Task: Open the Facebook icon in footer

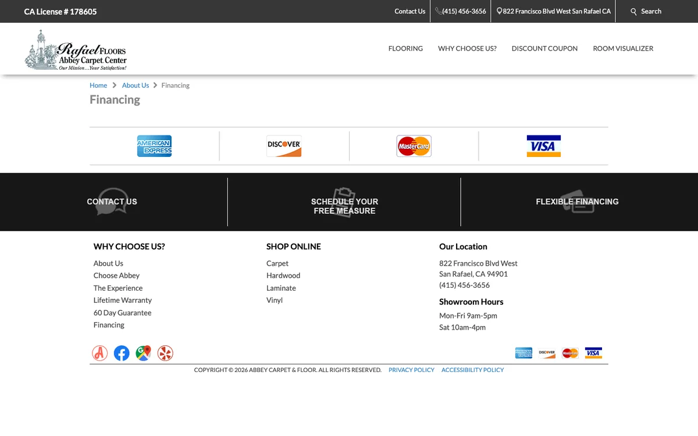Action: point(122,353)
